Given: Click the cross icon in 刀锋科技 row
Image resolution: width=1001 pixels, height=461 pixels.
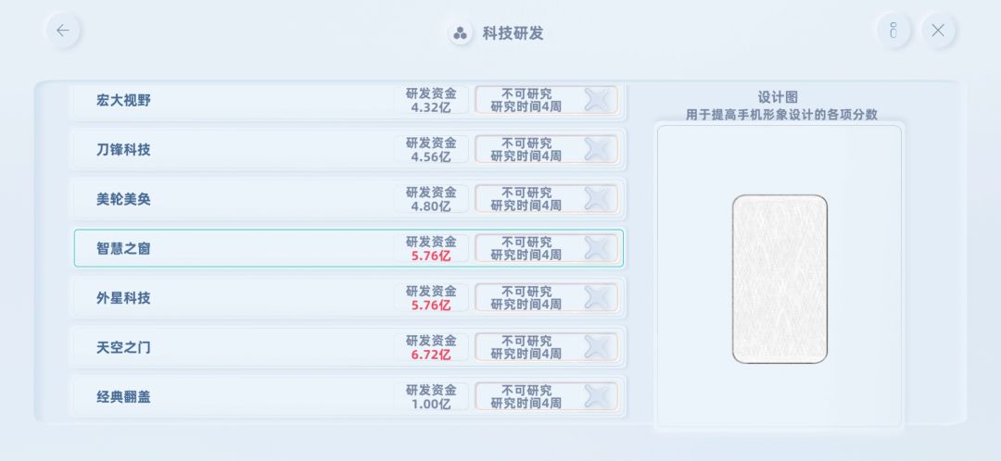Looking at the screenshot, I should click(598, 149).
